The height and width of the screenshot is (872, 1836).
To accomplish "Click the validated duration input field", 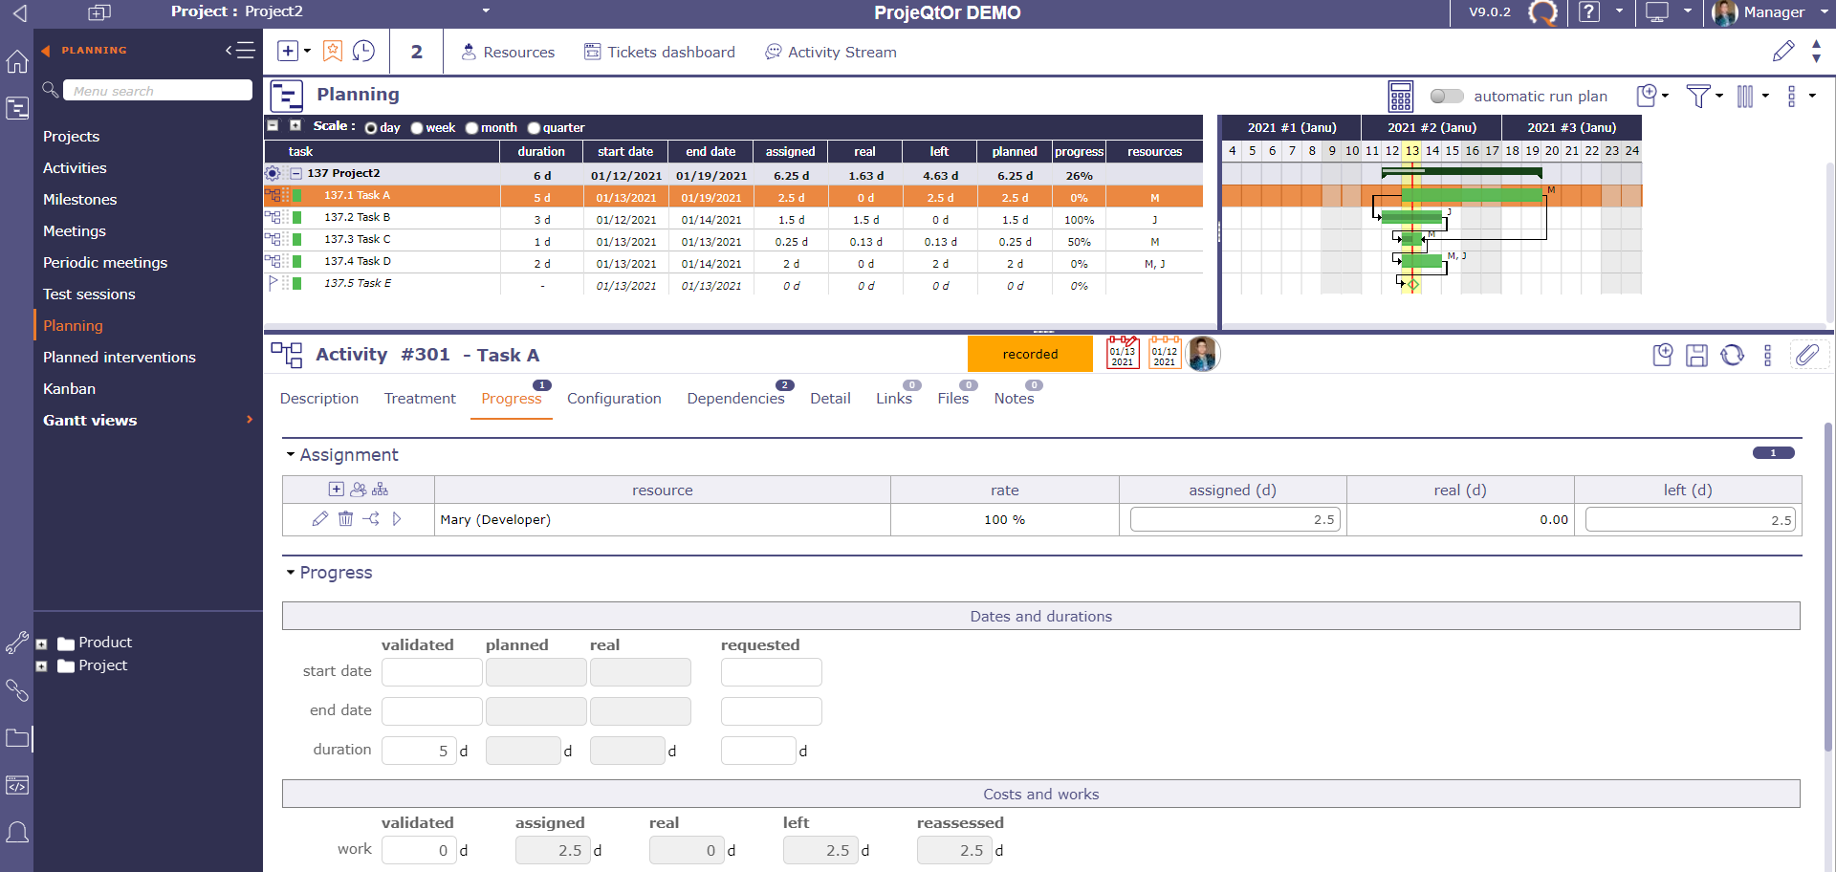I will pyautogui.click(x=419, y=751).
